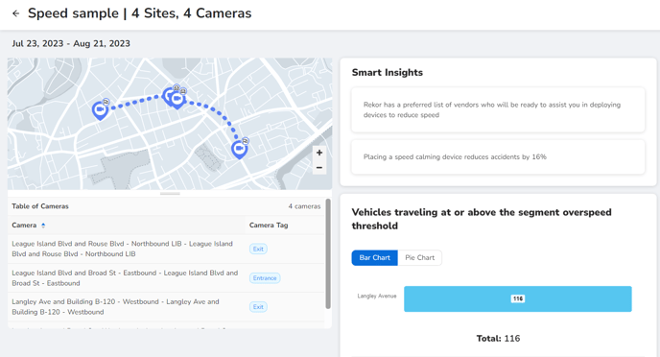Click the date range Jul 23 - Aug 21, 2023
The width and height of the screenshot is (660, 357).
[x=71, y=44]
